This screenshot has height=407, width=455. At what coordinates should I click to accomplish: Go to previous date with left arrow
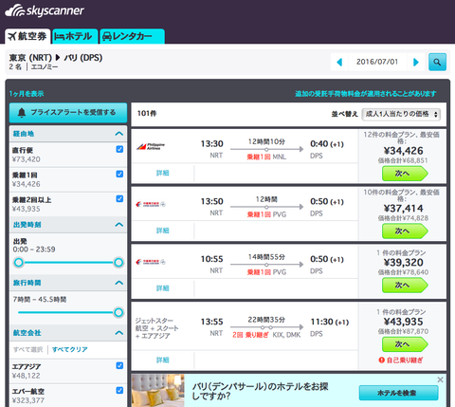339,62
